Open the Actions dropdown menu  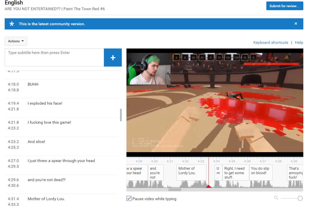pos(16,41)
